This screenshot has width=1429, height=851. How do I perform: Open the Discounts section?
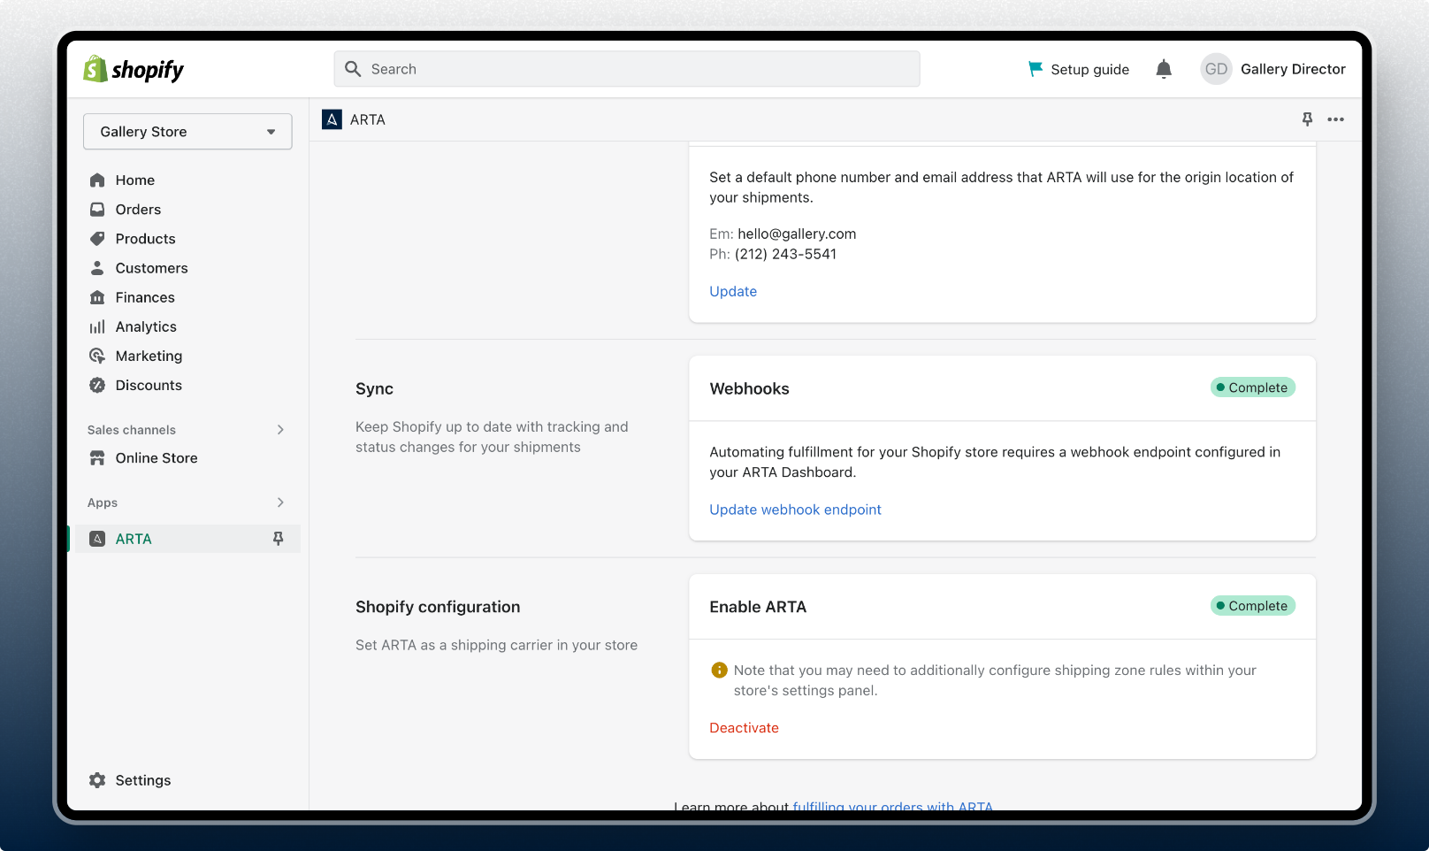coord(148,385)
